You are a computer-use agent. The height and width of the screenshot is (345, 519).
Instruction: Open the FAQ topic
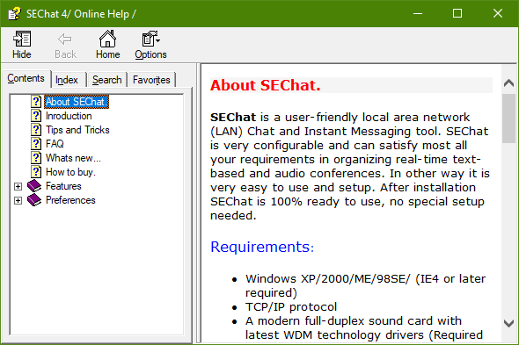pos(55,144)
